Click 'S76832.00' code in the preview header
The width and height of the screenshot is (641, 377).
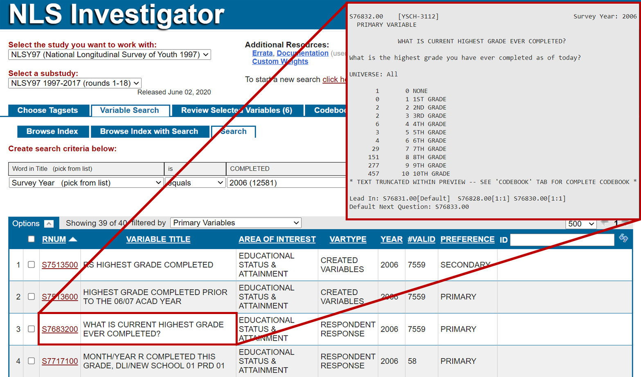[366, 16]
